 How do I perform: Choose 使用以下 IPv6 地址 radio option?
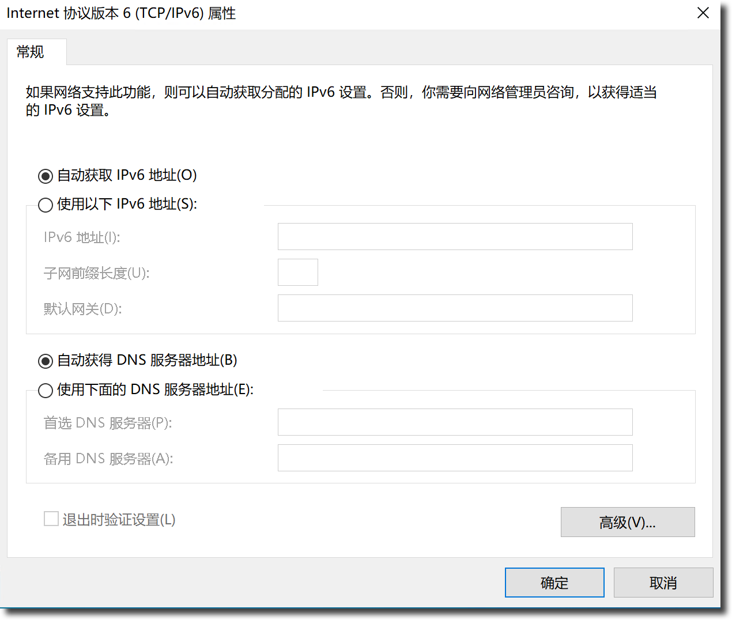(46, 205)
